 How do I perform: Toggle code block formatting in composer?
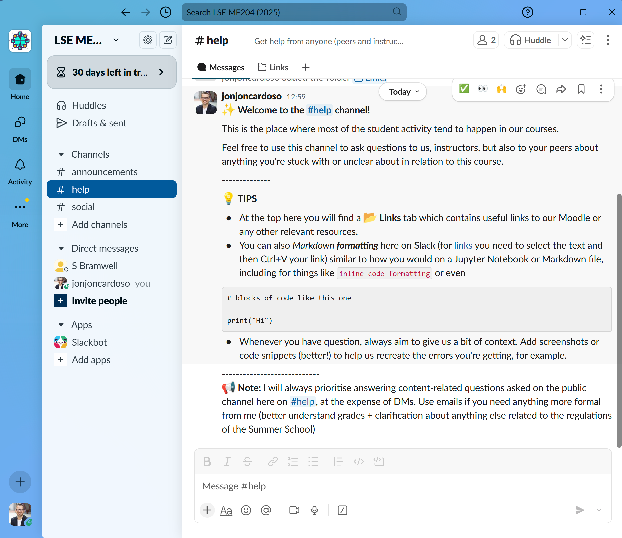(x=379, y=461)
